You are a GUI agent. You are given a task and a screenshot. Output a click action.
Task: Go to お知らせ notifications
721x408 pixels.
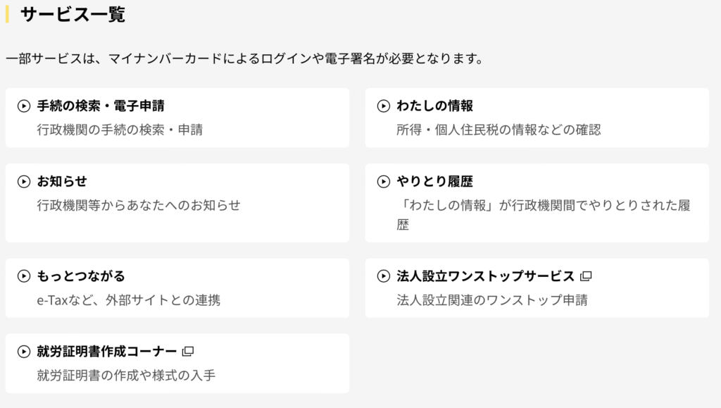[x=62, y=181]
